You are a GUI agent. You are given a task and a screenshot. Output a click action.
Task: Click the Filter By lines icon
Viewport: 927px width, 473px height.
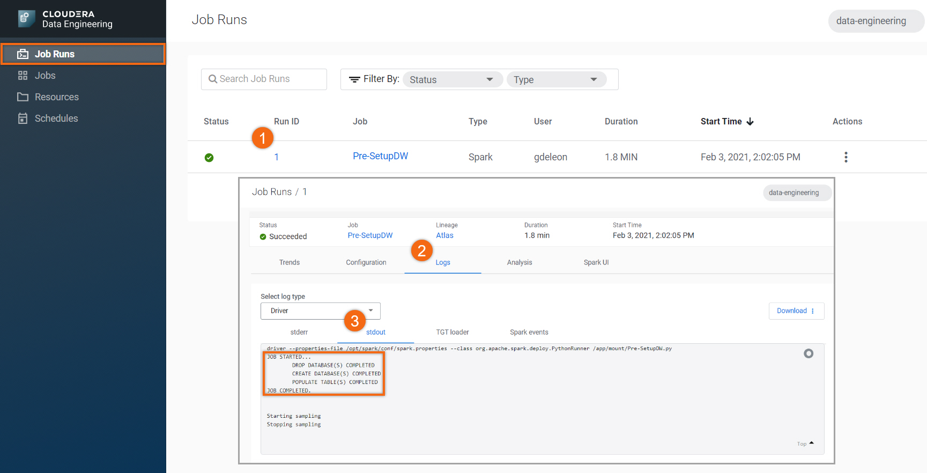pyautogui.click(x=354, y=79)
